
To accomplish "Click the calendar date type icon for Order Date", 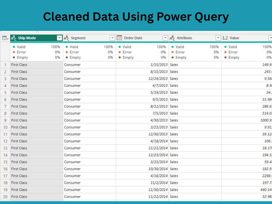I will pyautogui.click(x=119, y=38).
